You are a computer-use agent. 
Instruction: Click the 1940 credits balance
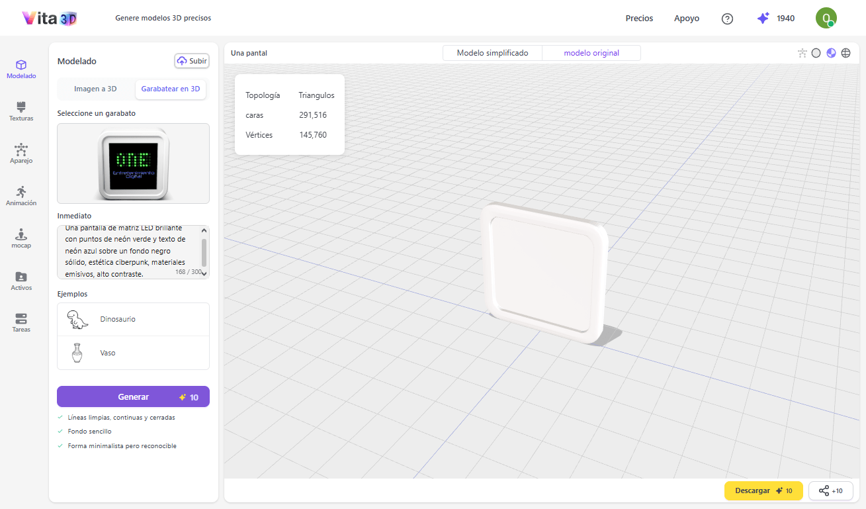[786, 19]
